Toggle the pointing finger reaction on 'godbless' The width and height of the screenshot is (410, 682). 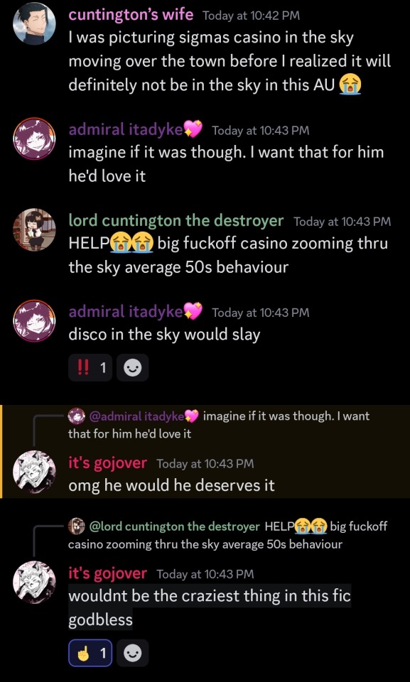(x=90, y=653)
